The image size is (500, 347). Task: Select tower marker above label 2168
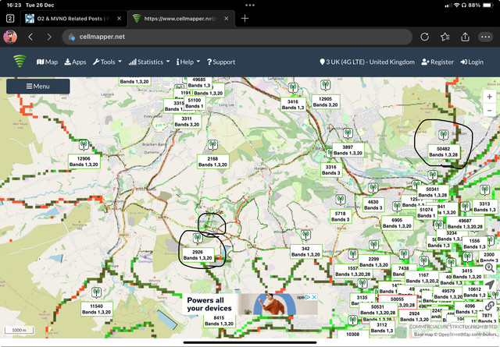[x=212, y=145]
